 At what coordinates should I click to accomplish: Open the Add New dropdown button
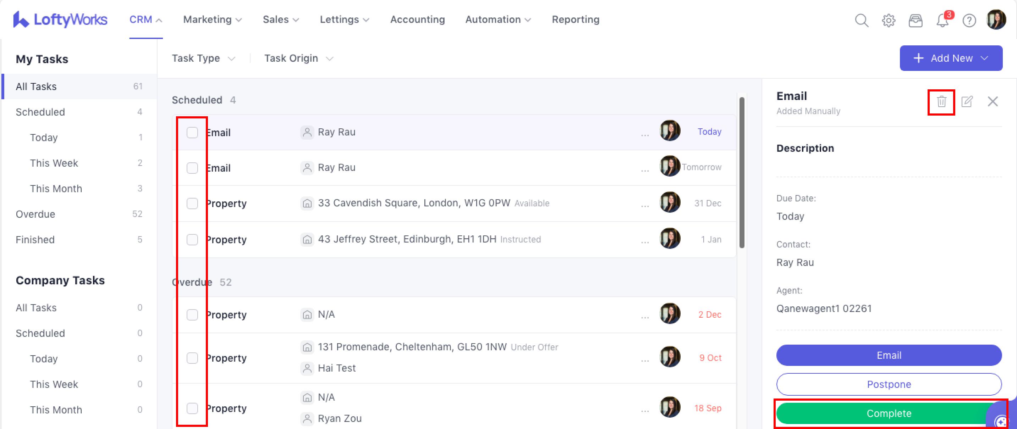[x=951, y=58]
